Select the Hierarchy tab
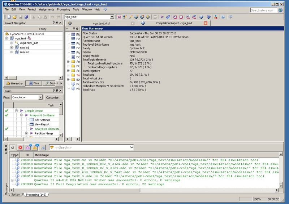Viewport: 289px width, 204px height. click(x=14, y=83)
